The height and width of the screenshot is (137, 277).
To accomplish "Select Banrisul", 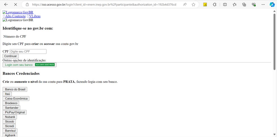I will tap(10, 131).
